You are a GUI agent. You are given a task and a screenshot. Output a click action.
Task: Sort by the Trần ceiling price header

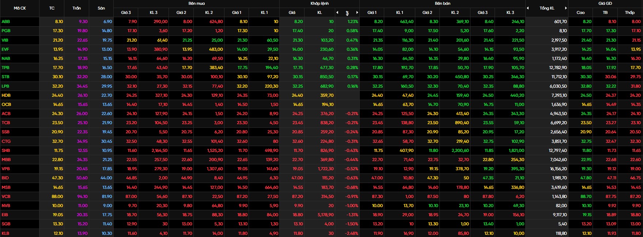[76, 8]
